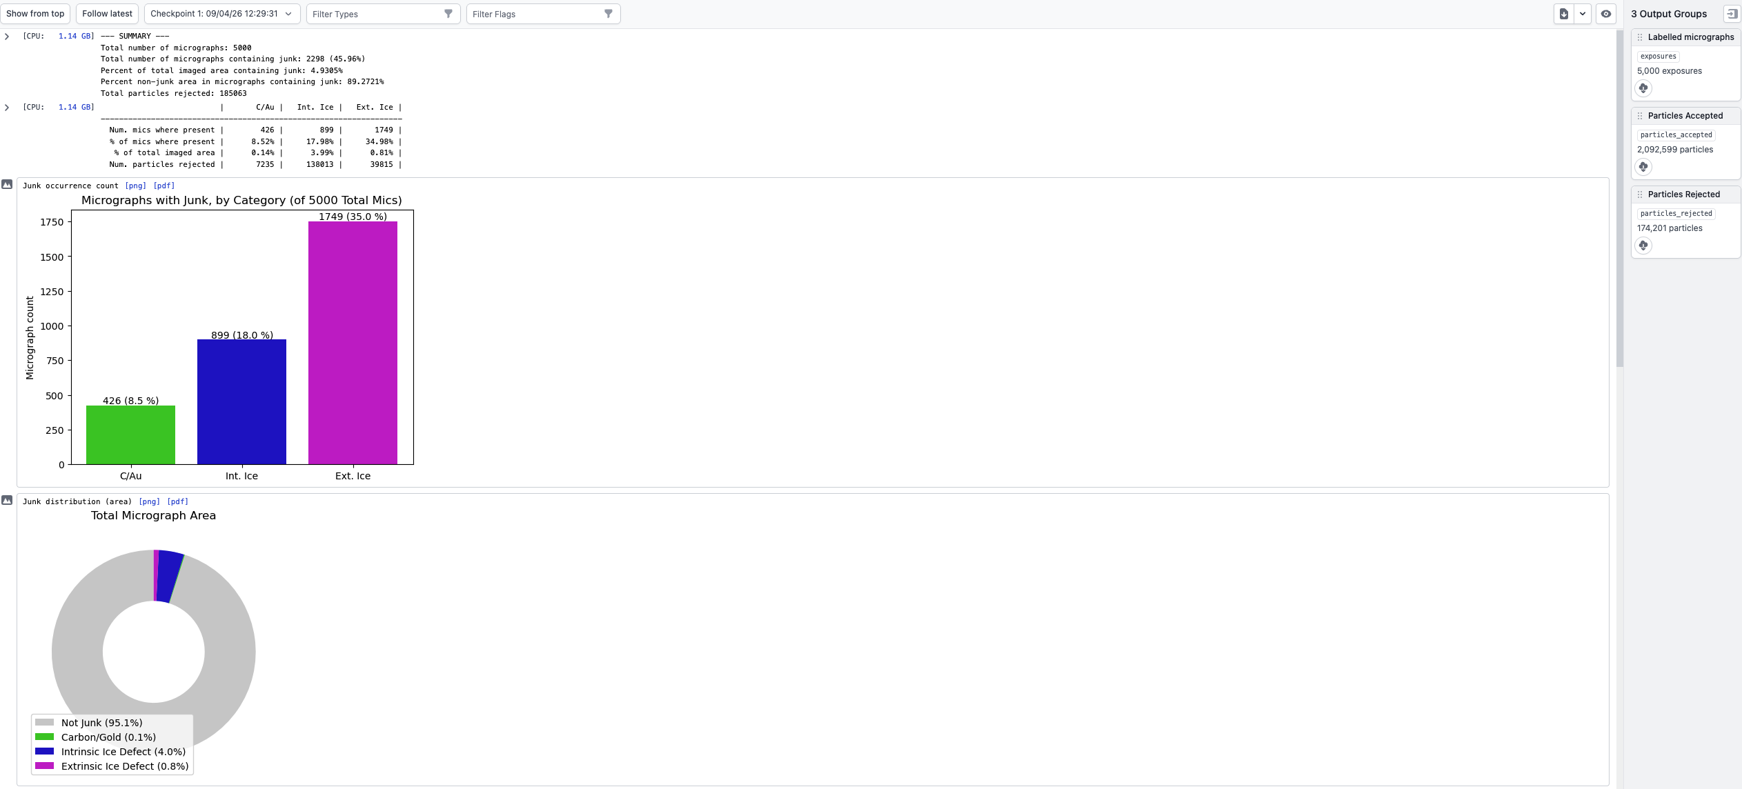
Task: Click the image icon beside Junk distribution area
Action: (7, 501)
